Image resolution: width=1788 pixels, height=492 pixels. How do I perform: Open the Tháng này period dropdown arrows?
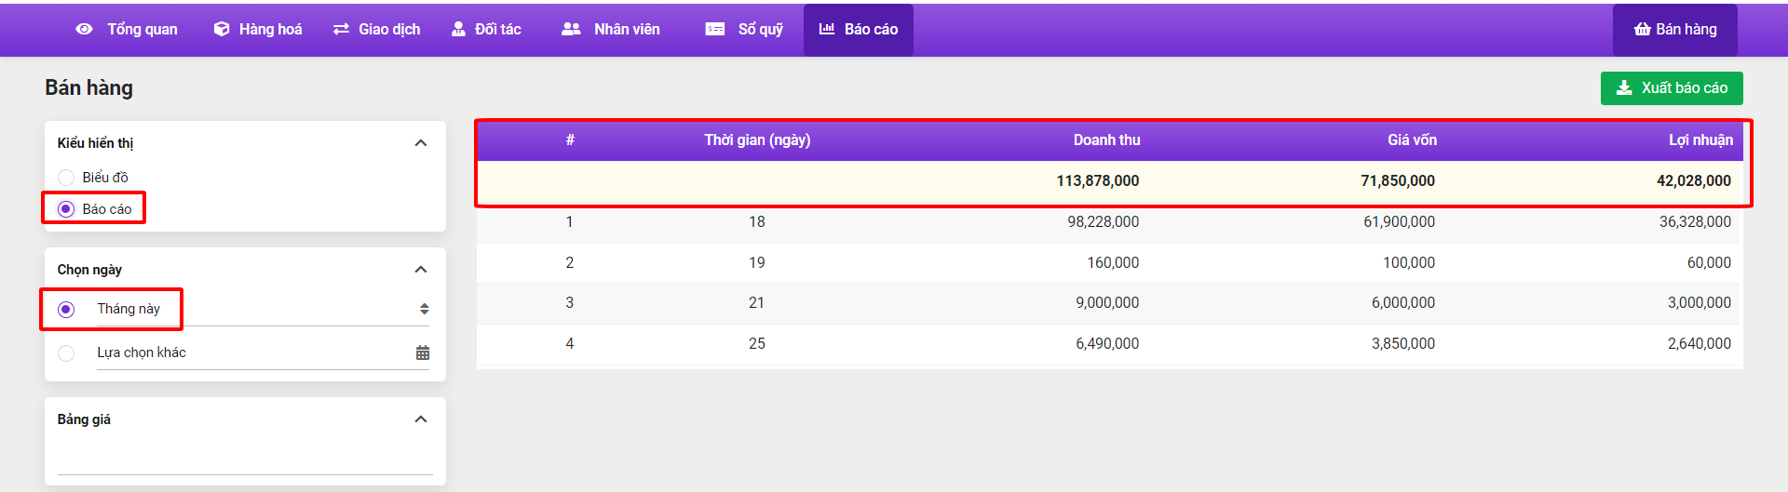tap(425, 309)
